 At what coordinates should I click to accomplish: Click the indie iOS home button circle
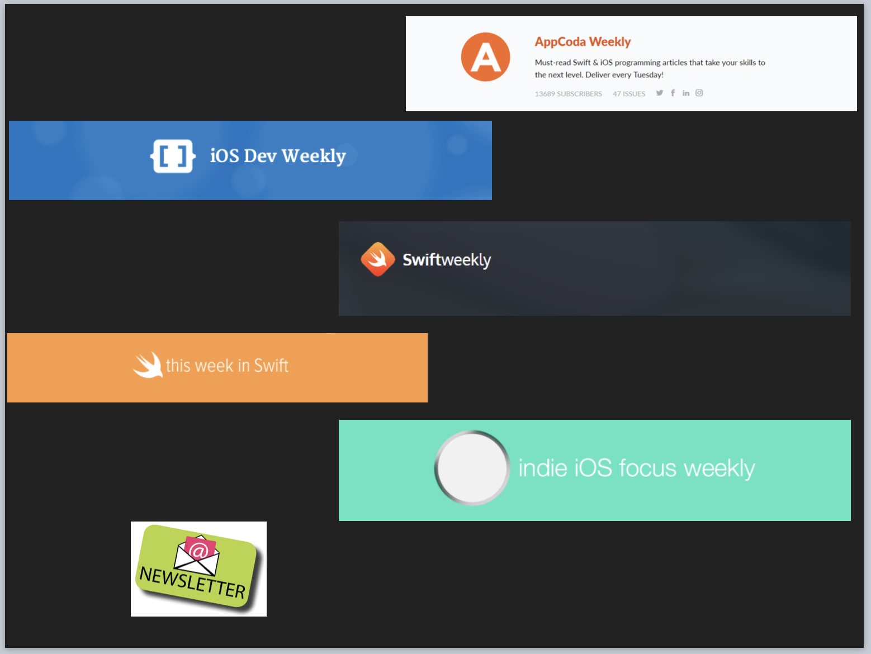click(472, 468)
